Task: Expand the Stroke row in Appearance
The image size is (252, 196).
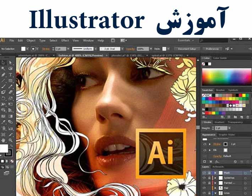Action: 209,144
